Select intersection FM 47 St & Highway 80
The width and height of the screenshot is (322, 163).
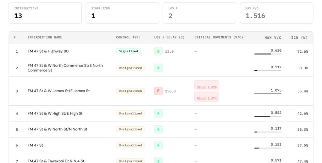click(48, 51)
